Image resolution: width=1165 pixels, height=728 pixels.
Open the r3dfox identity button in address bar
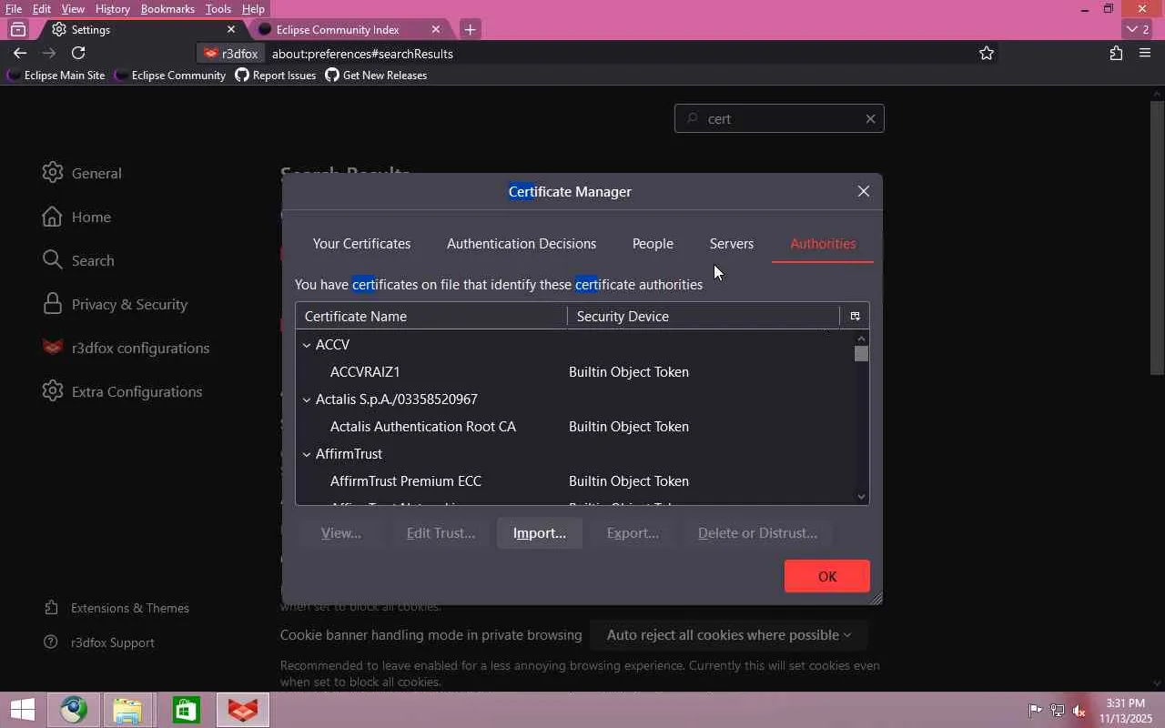[231, 54]
